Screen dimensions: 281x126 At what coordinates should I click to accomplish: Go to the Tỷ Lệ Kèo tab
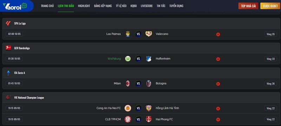click(121, 6)
